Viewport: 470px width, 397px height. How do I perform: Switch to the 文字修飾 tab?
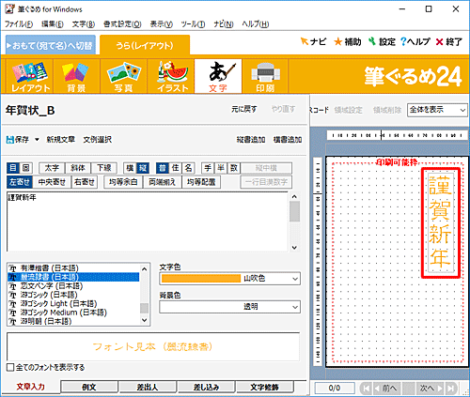pyautogui.click(x=265, y=387)
